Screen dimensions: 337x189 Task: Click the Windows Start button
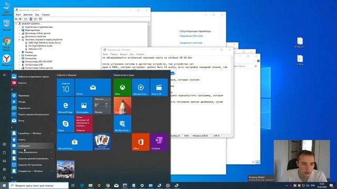4,185
